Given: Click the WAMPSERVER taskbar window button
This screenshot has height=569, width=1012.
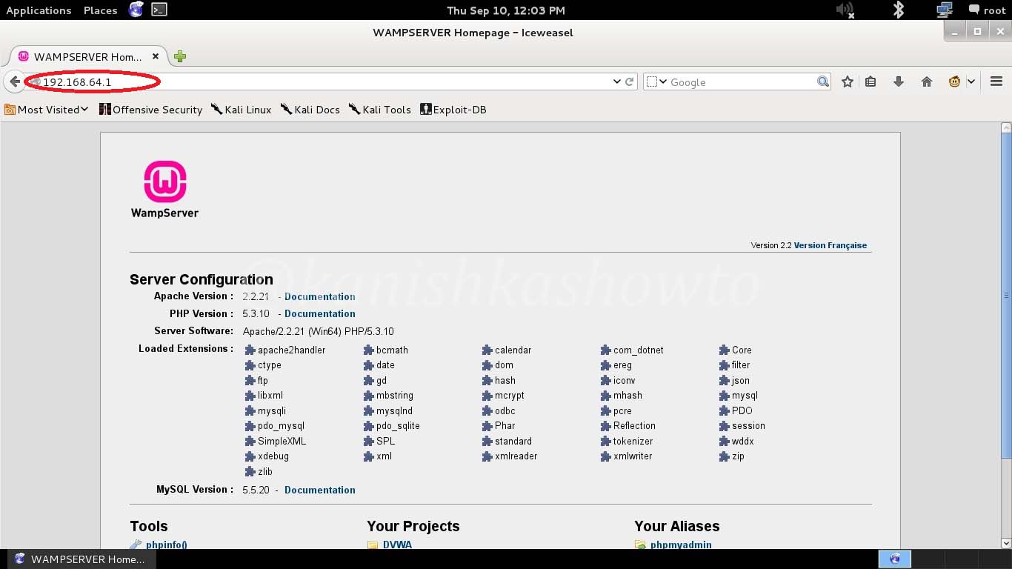Looking at the screenshot, I should (x=81, y=559).
